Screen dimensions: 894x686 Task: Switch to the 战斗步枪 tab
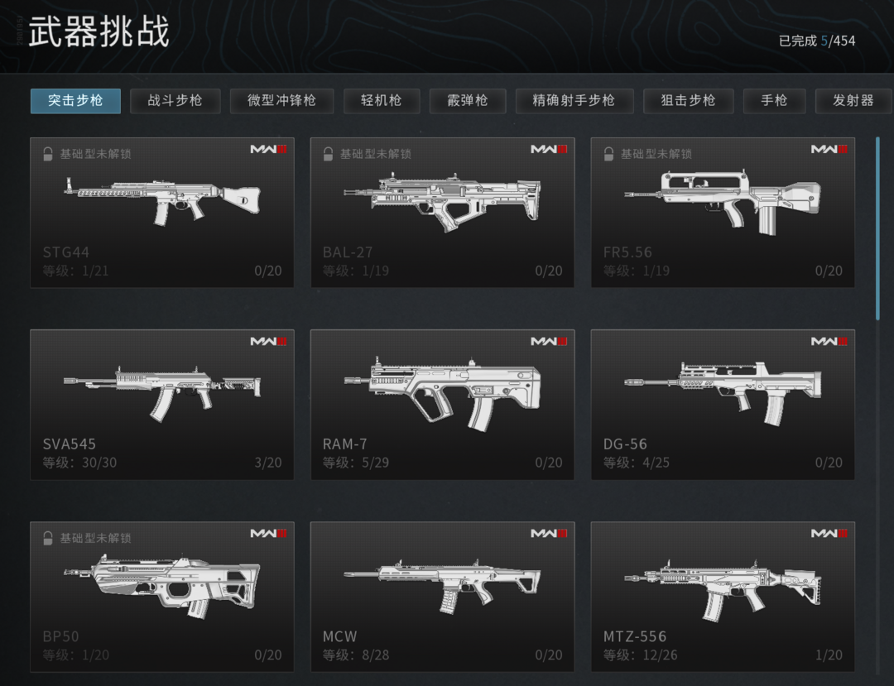[175, 101]
